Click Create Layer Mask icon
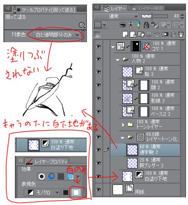The image size is (188, 205). (x=165, y=35)
